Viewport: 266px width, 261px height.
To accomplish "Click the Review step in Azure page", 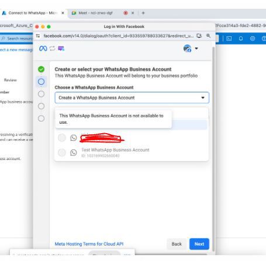I will click(11, 80).
